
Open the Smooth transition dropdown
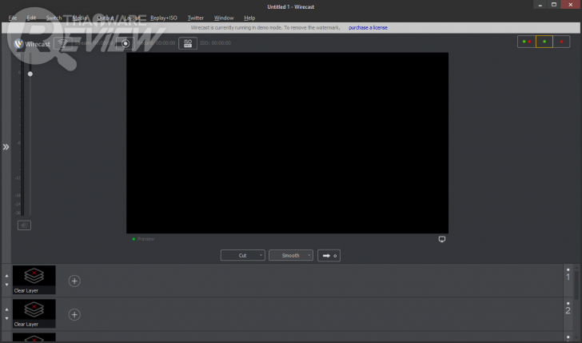tap(291, 255)
